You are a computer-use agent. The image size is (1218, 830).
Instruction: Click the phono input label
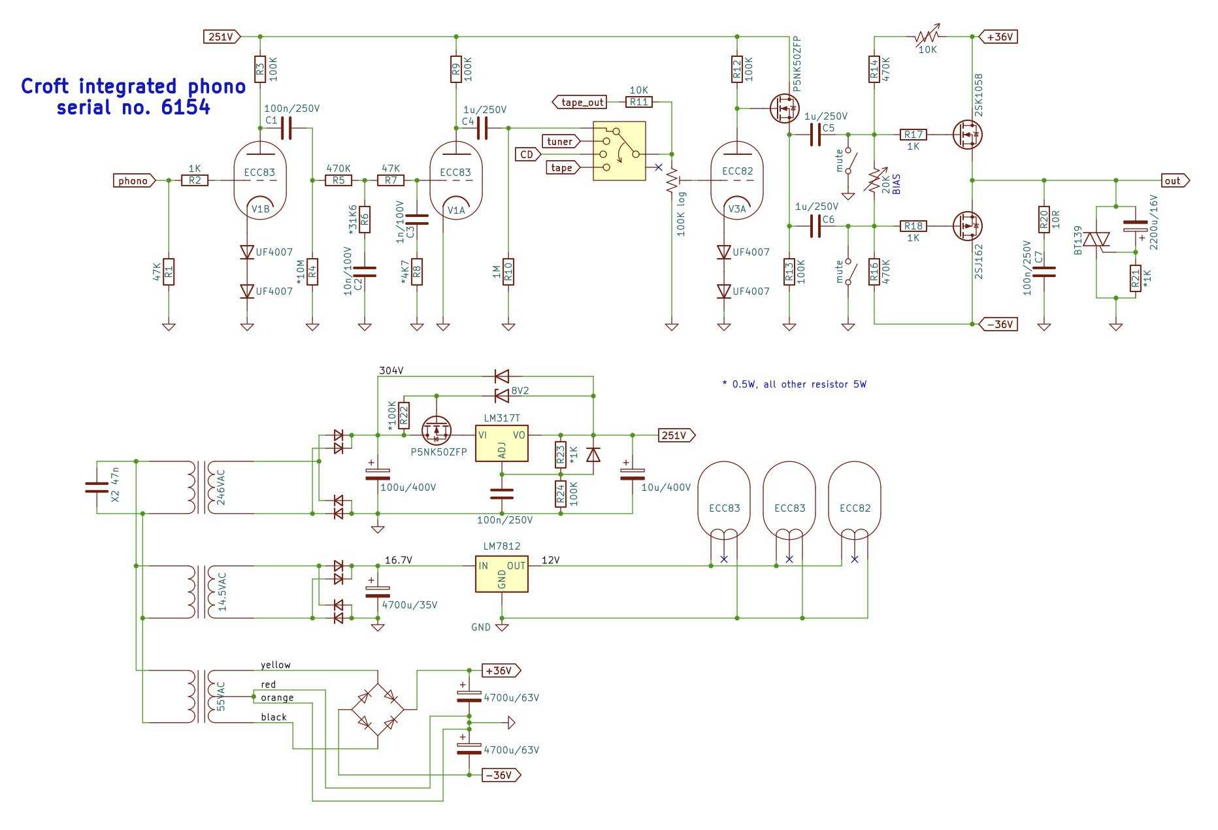(135, 180)
